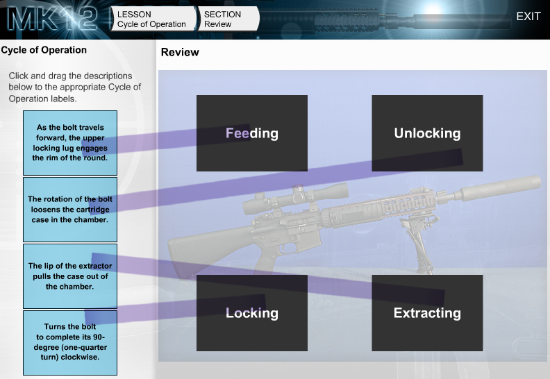Screen dimensions: 550x379
Task: Select the 'lip of the extractor' description card
Action: [70, 276]
